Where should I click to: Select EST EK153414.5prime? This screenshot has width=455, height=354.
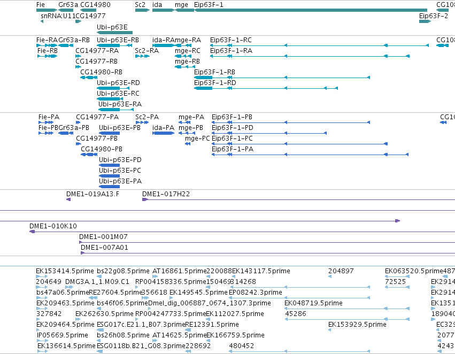click(65, 271)
